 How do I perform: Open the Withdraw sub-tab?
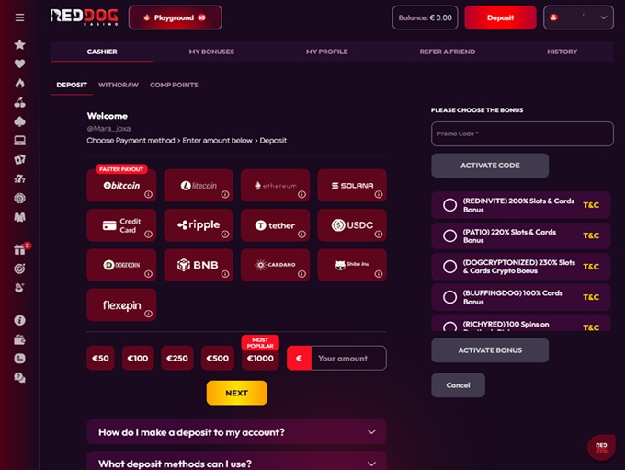pyautogui.click(x=119, y=85)
